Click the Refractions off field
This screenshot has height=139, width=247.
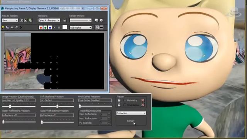point(57,115)
